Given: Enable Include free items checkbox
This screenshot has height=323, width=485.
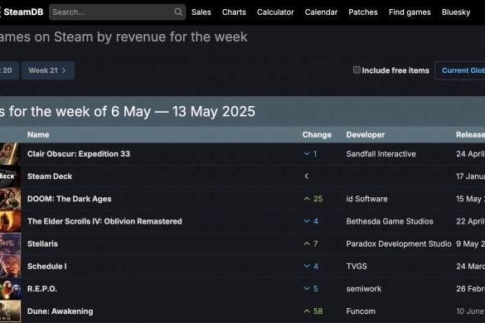Looking at the screenshot, I should (x=356, y=70).
